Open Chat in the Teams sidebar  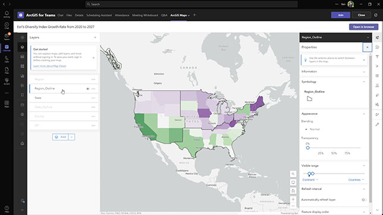tap(7, 25)
